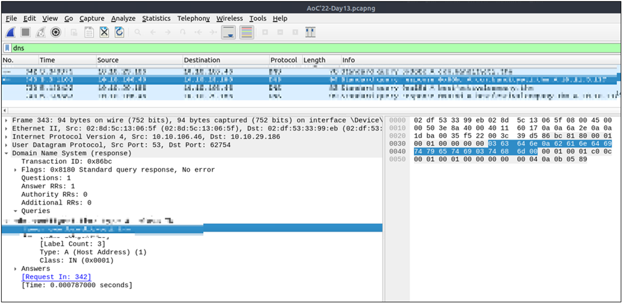Close the current capture file

tap(104, 32)
